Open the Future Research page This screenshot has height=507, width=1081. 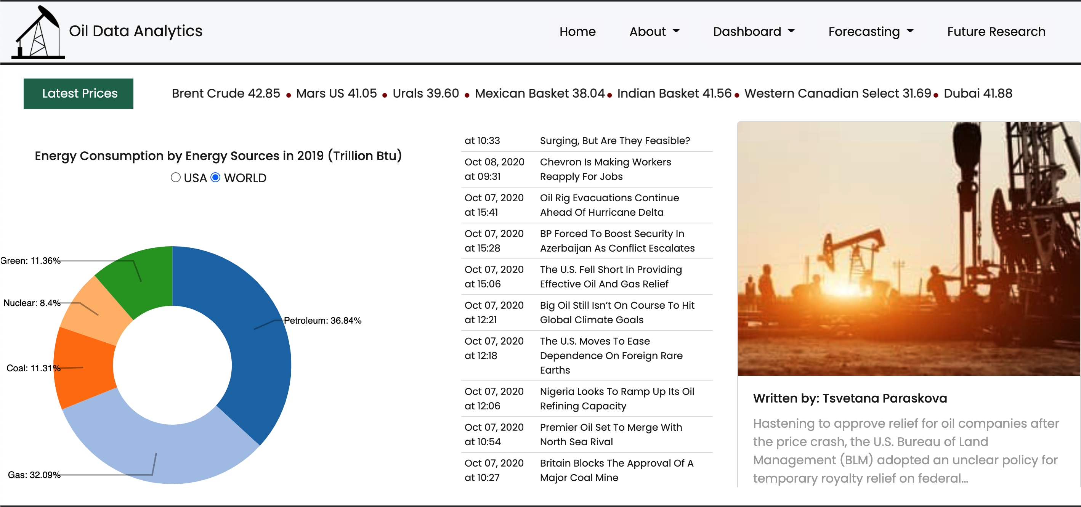(996, 32)
